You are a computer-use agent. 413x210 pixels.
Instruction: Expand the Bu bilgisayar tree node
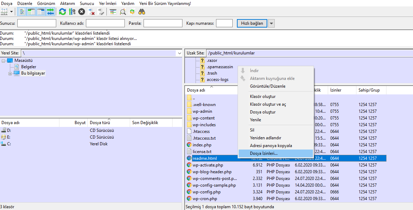click(x=10, y=74)
